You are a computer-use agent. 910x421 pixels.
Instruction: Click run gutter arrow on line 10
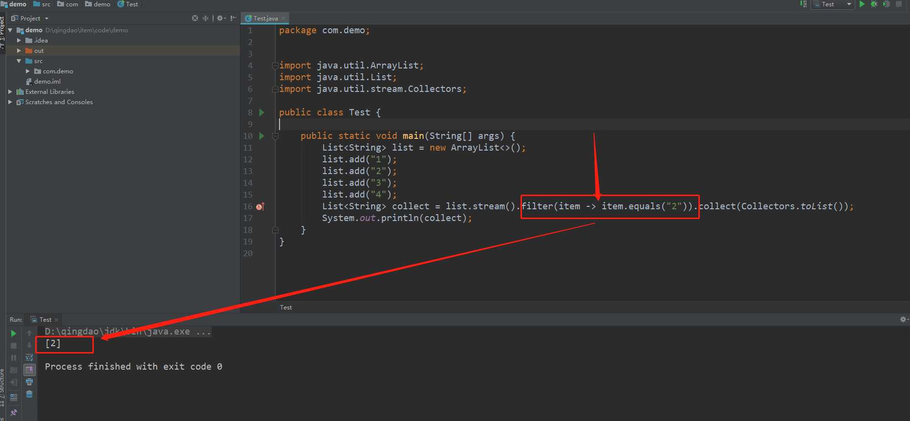point(261,136)
